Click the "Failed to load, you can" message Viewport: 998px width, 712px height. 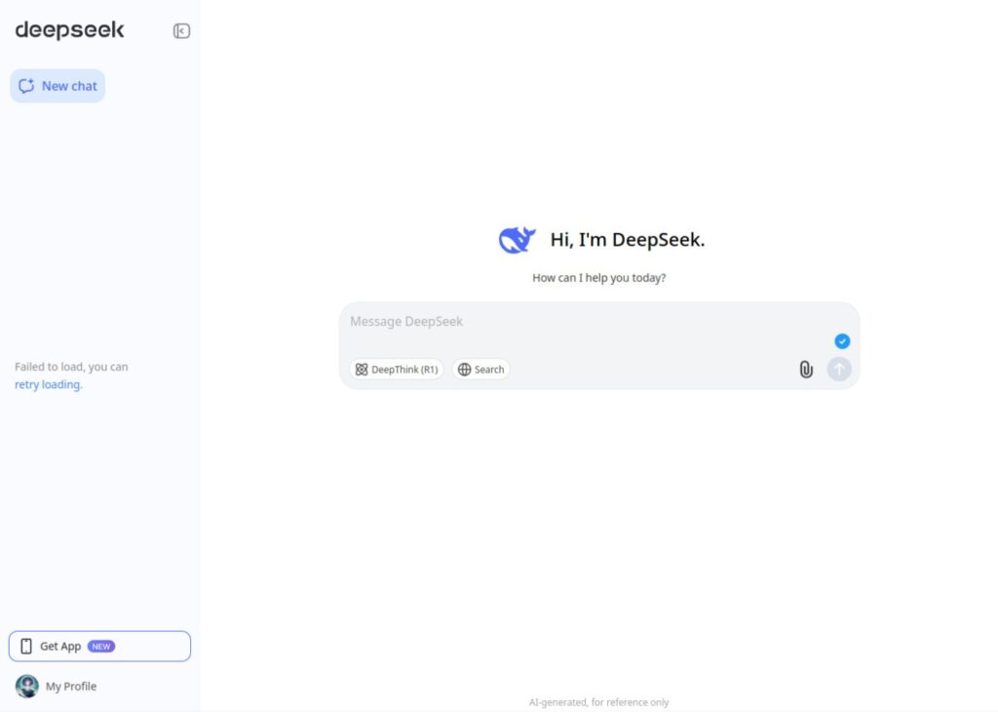click(x=71, y=367)
